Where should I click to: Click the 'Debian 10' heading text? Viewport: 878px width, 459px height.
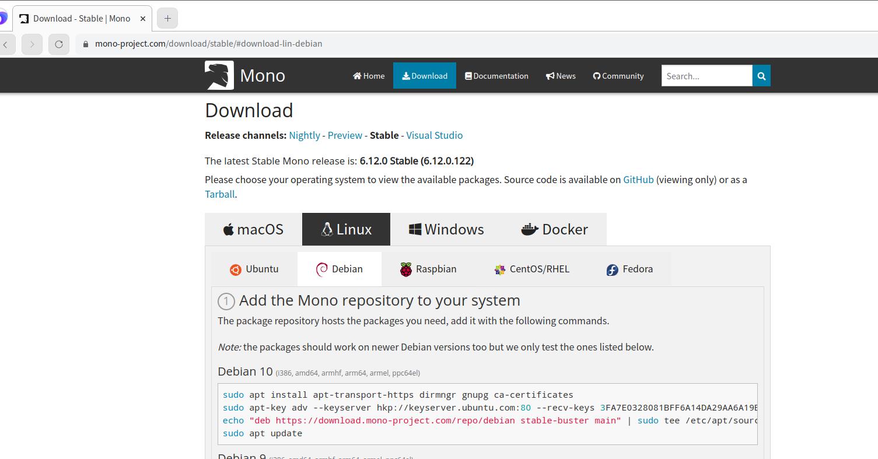(x=245, y=372)
